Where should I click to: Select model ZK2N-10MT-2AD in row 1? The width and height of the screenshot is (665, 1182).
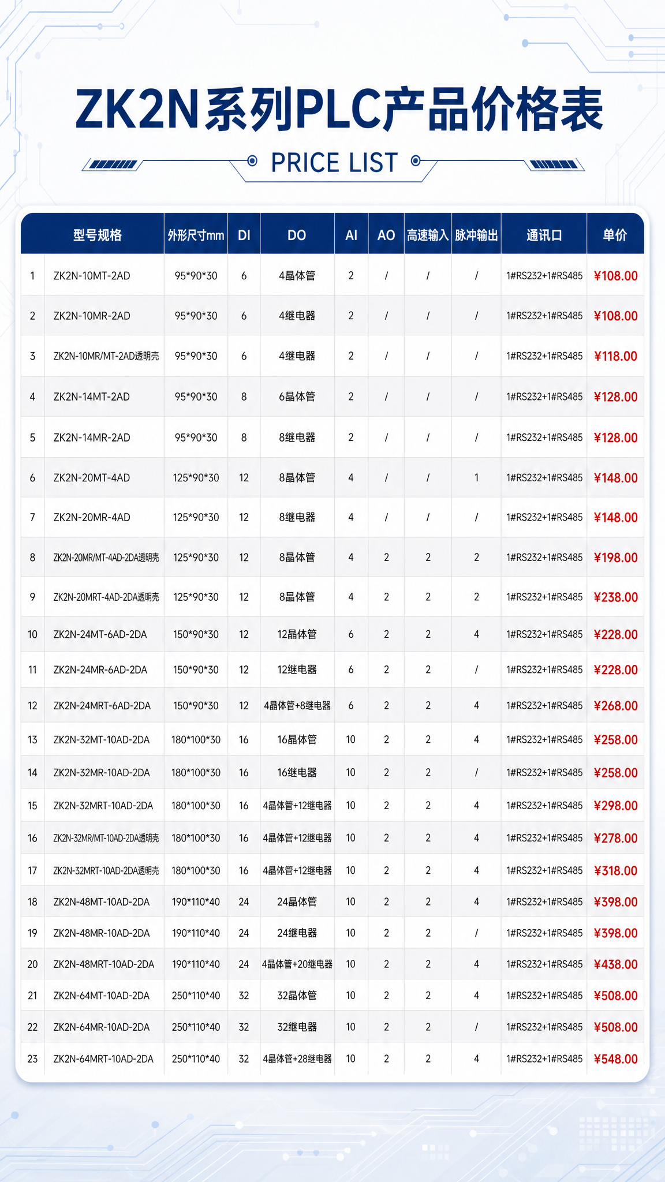click(x=92, y=276)
